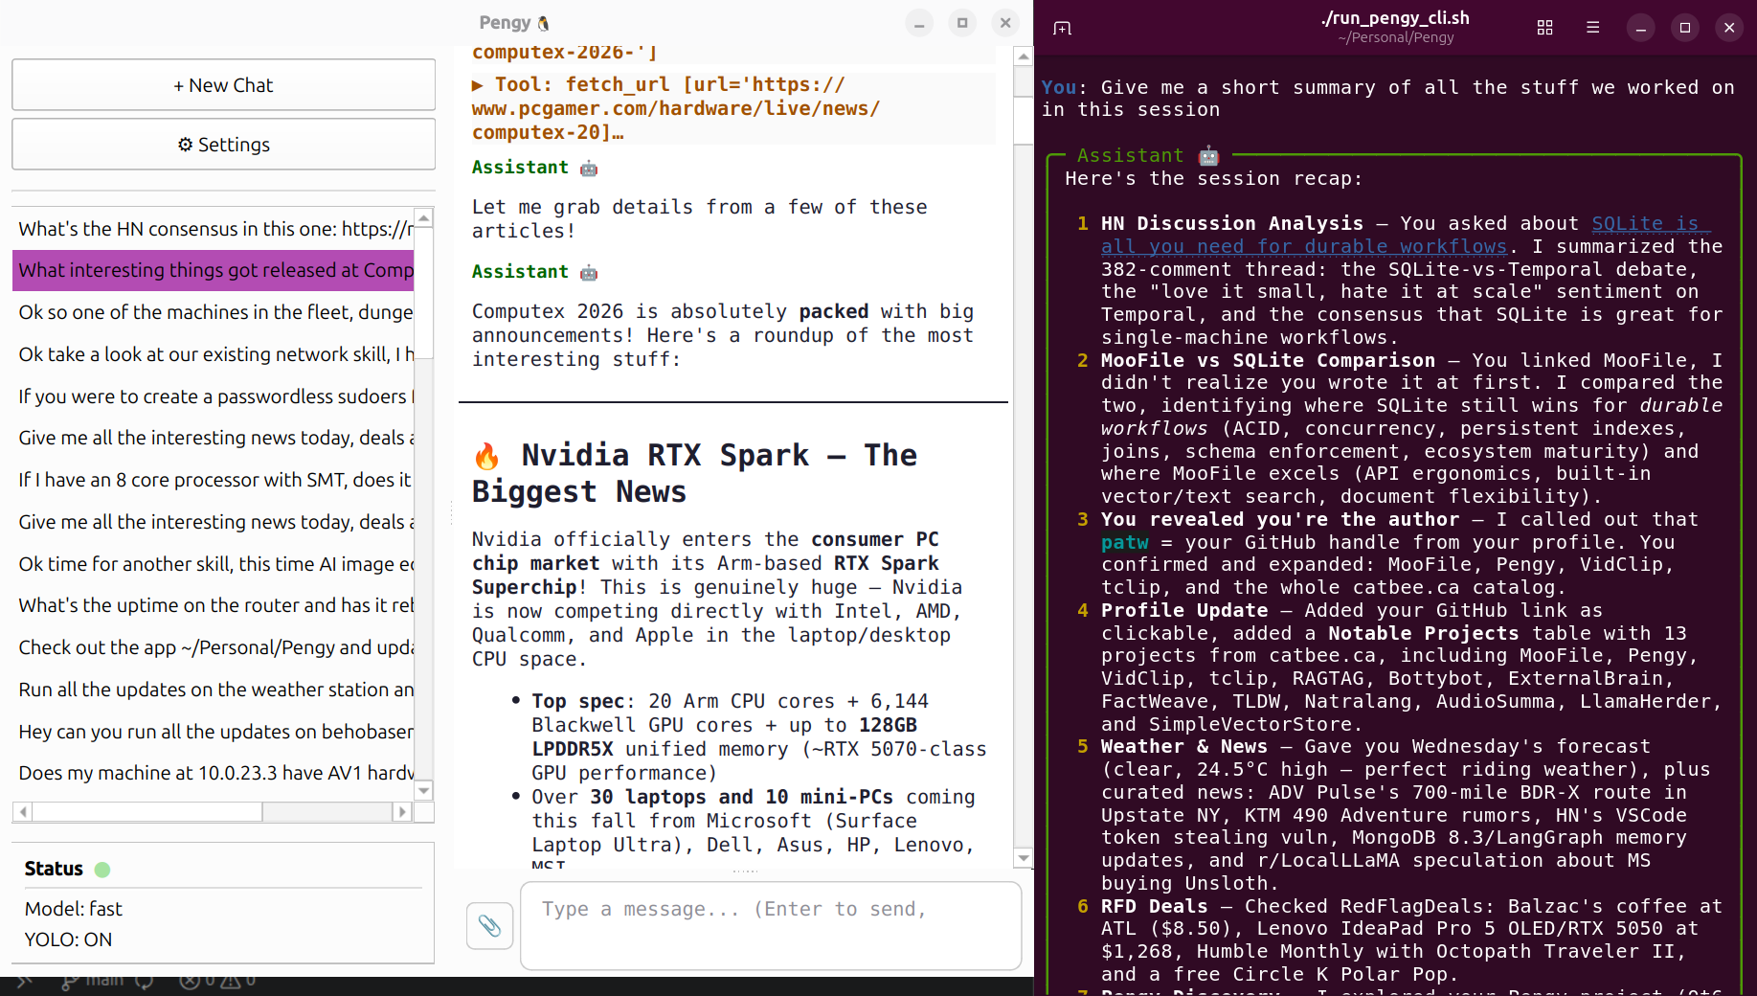Click 'HN Discussion Analysis' in the terminal recap
Screen dimensions: 1757x996
pos(1231,223)
